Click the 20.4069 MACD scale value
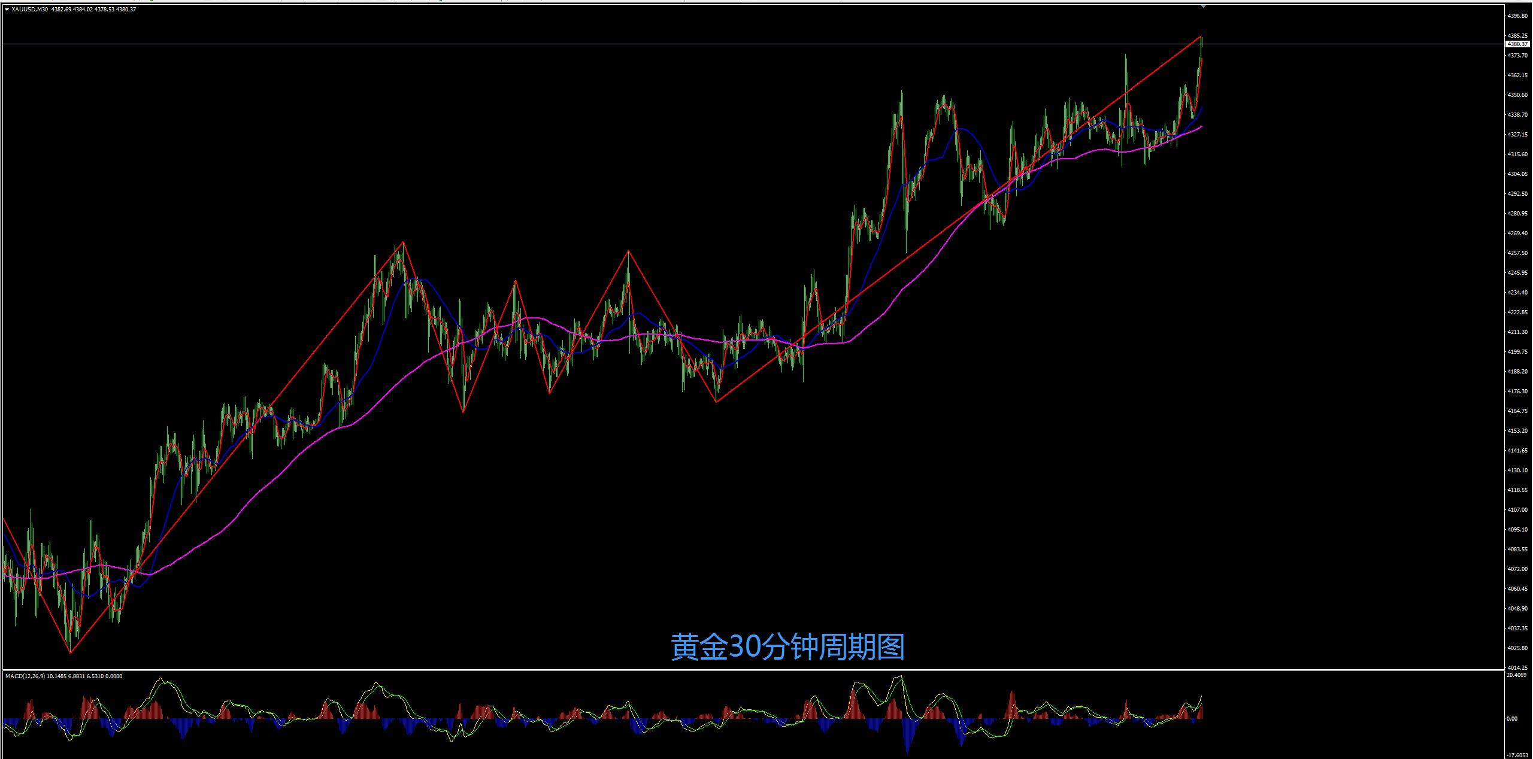Image resolution: width=1533 pixels, height=759 pixels. 1517,675
